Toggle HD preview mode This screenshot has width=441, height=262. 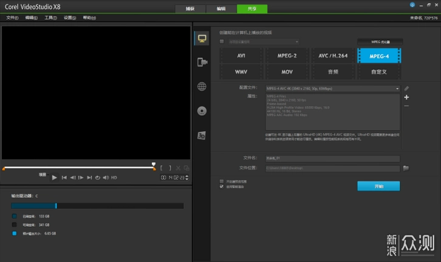pyautogui.click(x=114, y=178)
